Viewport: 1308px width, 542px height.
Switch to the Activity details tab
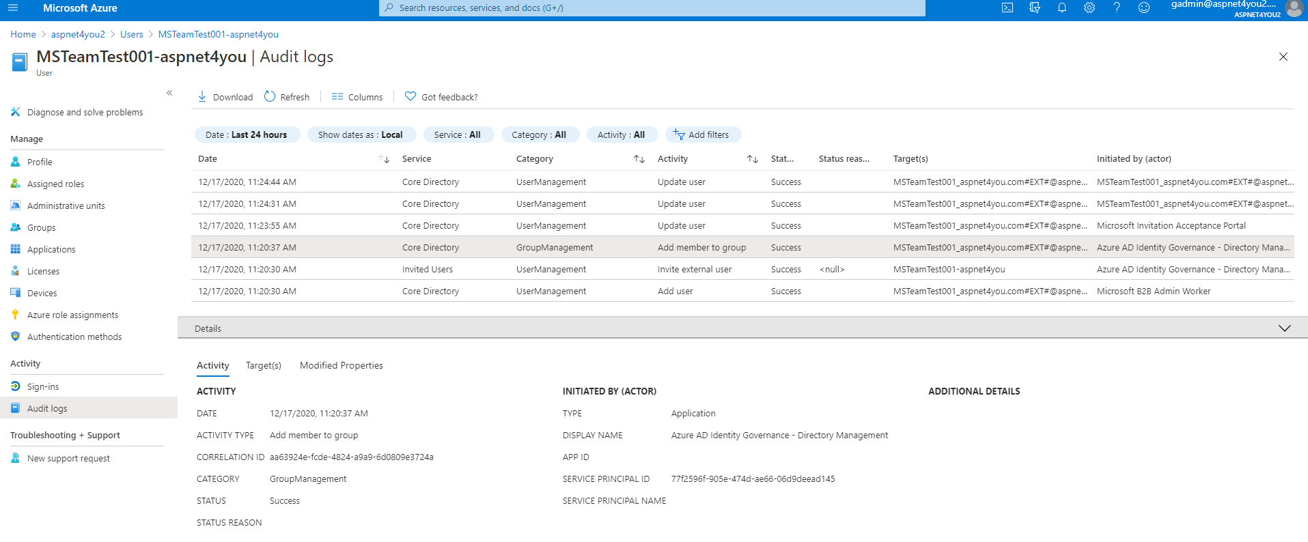[x=213, y=365]
